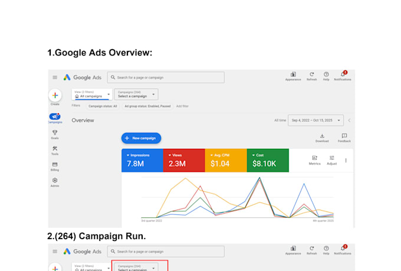The image size is (401, 271).
Task: Open the Views metric dropdown tile
Action: [x=184, y=161]
